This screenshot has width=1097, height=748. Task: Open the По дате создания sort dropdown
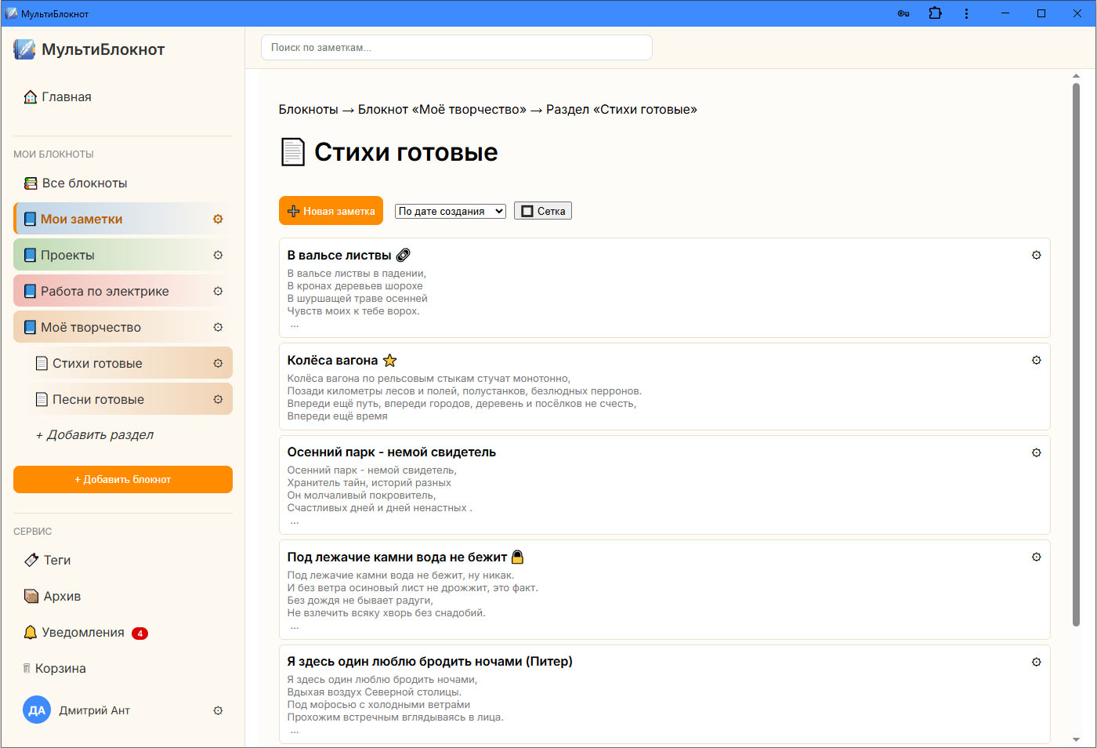(451, 211)
